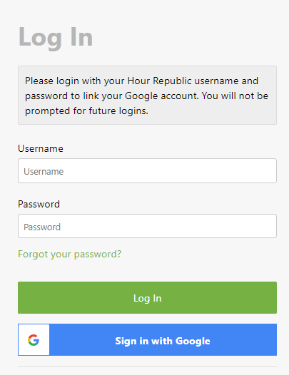Click the horizontal divider below Google button

point(147,366)
